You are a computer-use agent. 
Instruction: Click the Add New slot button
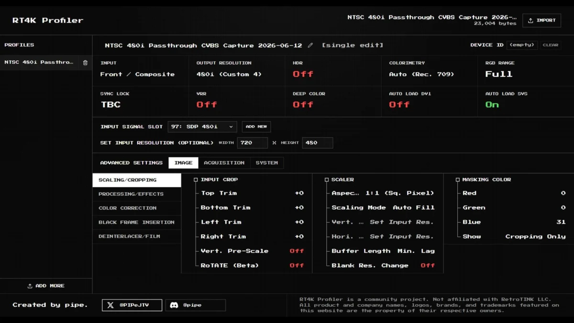[x=256, y=127]
